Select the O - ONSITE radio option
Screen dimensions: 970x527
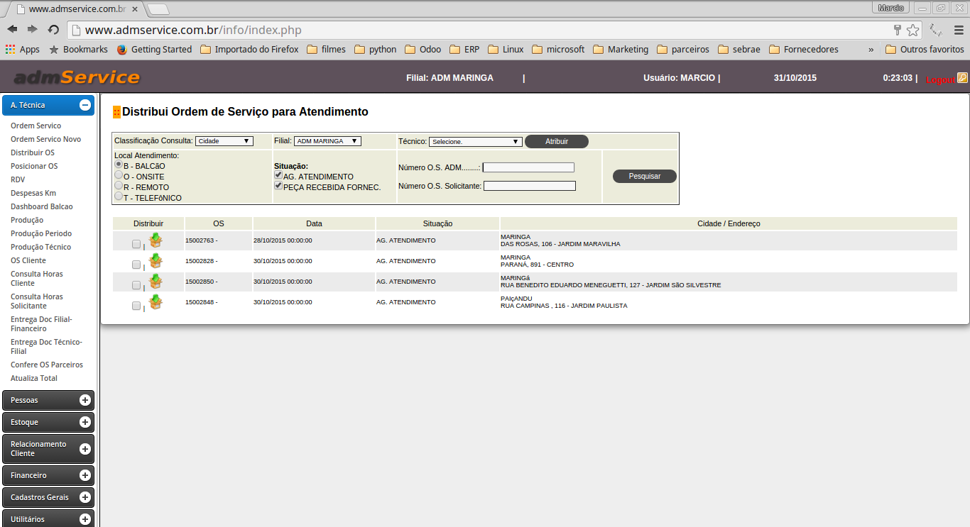[119, 174]
